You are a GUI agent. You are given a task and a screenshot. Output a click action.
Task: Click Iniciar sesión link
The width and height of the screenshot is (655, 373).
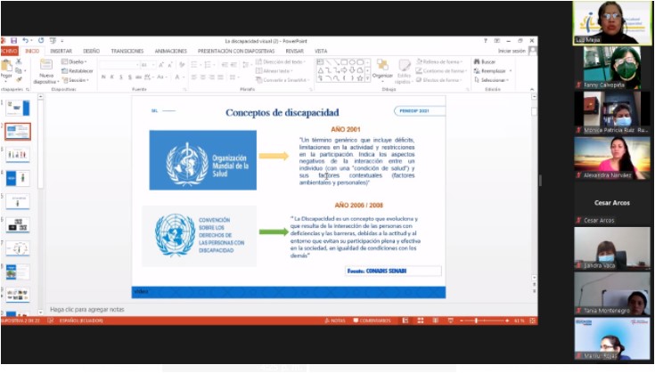tap(512, 51)
